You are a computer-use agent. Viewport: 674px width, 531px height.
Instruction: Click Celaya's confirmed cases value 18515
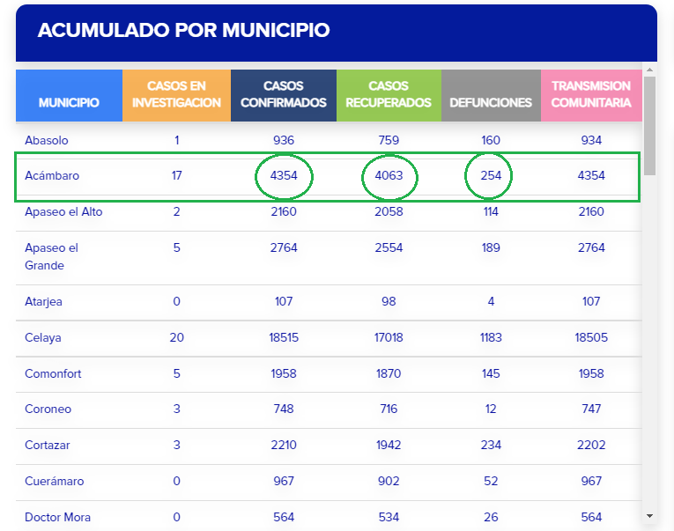(x=284, y=337)
